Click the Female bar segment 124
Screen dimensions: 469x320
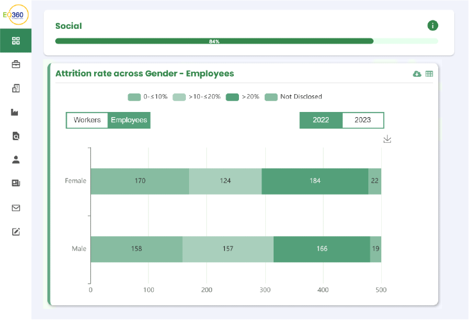coord(226,181)
